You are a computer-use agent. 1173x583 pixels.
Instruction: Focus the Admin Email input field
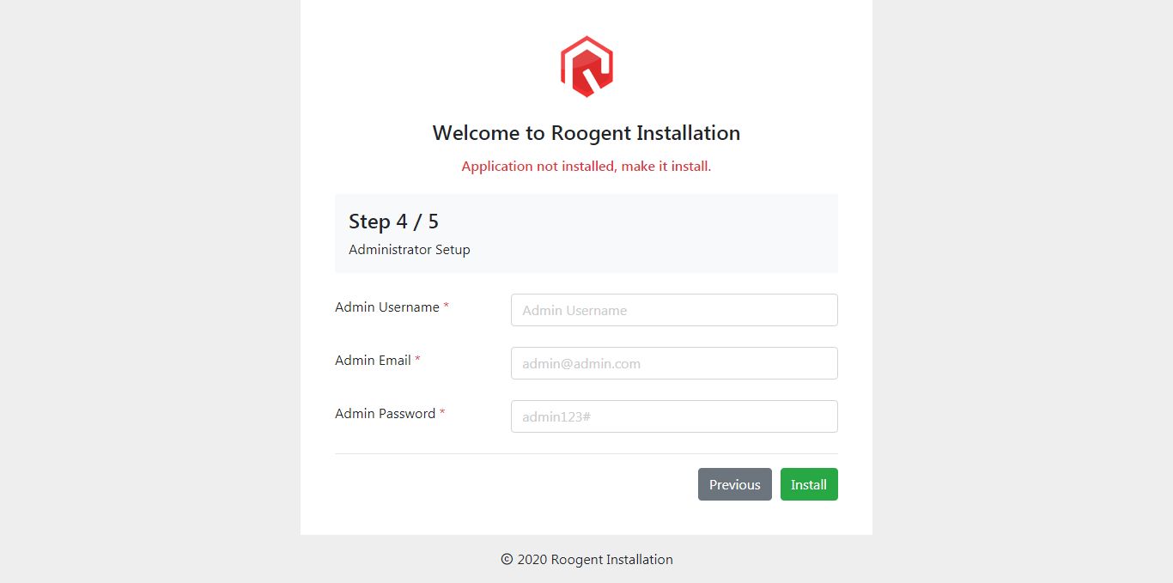674,363
